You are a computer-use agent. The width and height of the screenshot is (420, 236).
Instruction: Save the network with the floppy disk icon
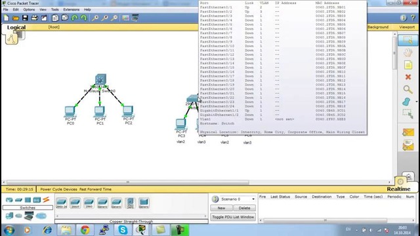pyautogui.click(x=25, y=18)
